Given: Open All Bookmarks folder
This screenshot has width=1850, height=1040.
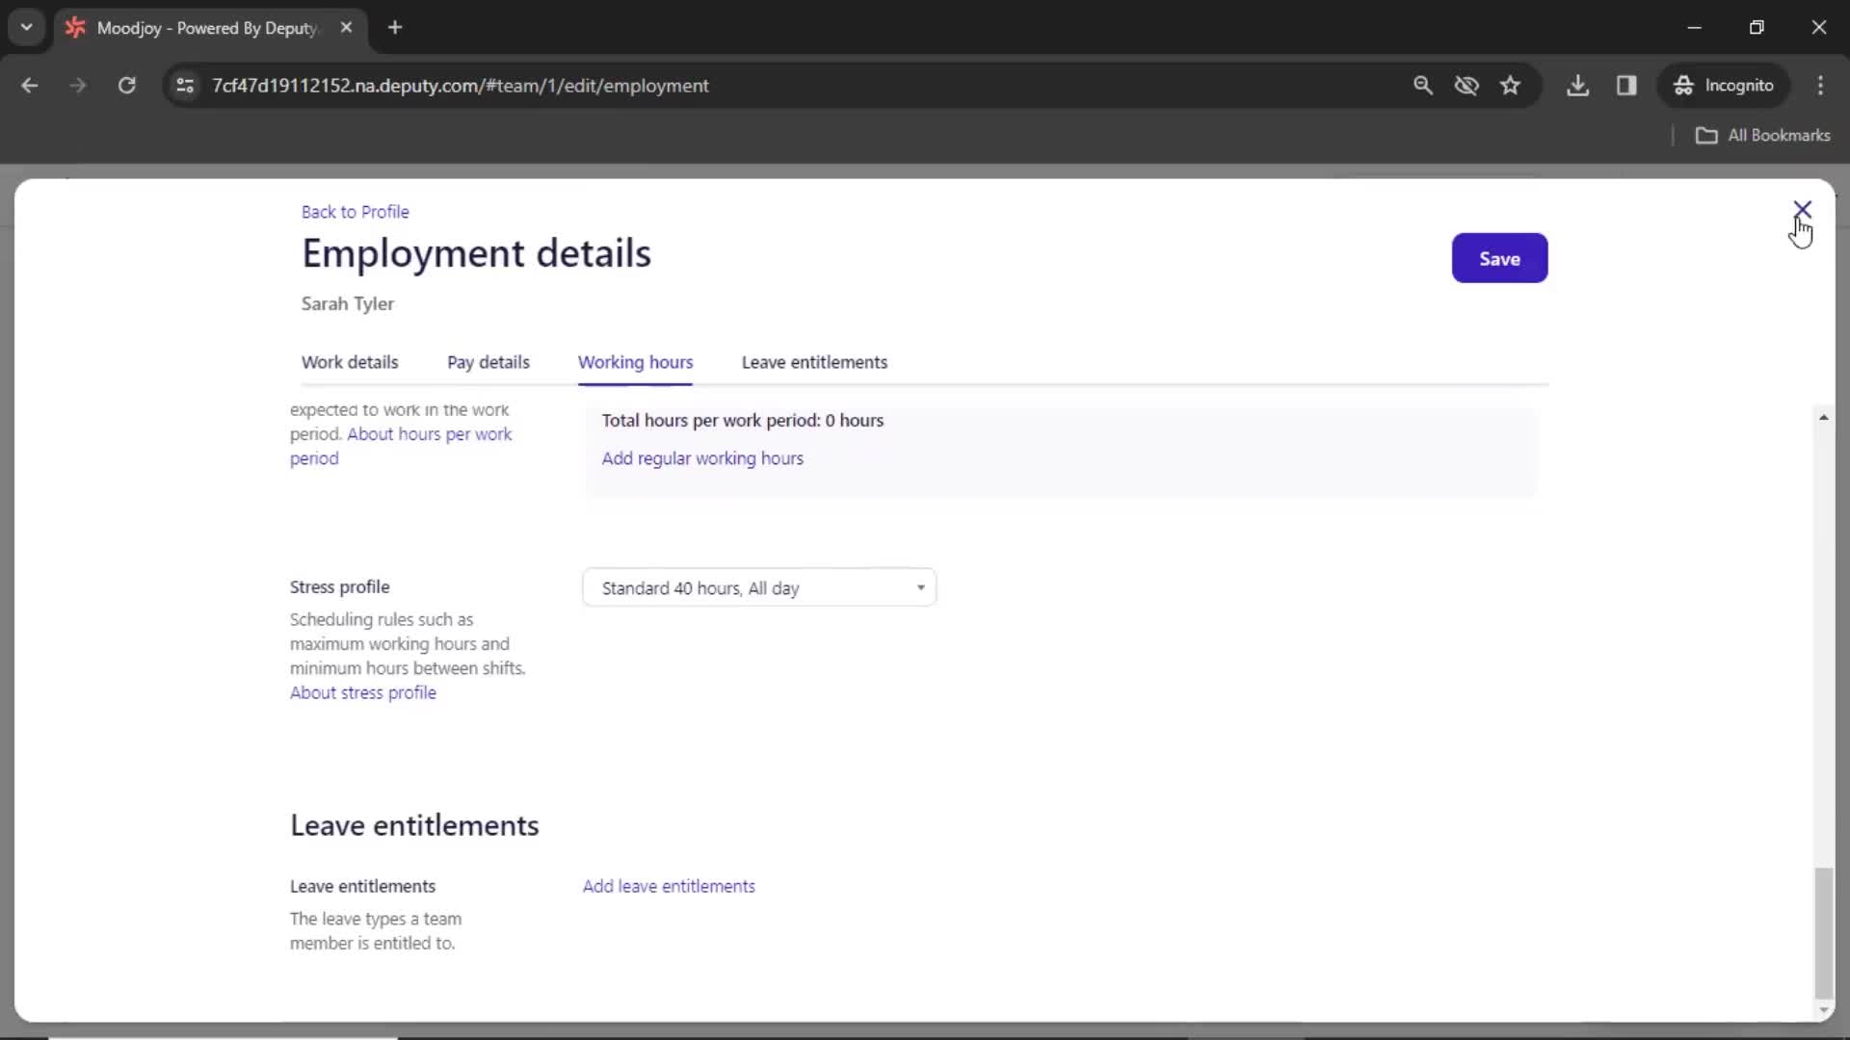Looking at the screenshot, I should [x=1762, y=136].
